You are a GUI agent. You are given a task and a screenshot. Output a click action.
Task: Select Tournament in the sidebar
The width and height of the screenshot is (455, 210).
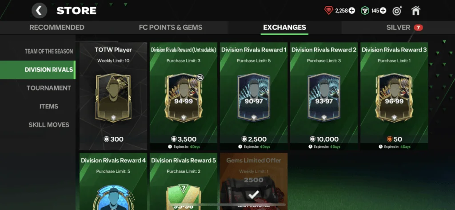coord(49,88)
